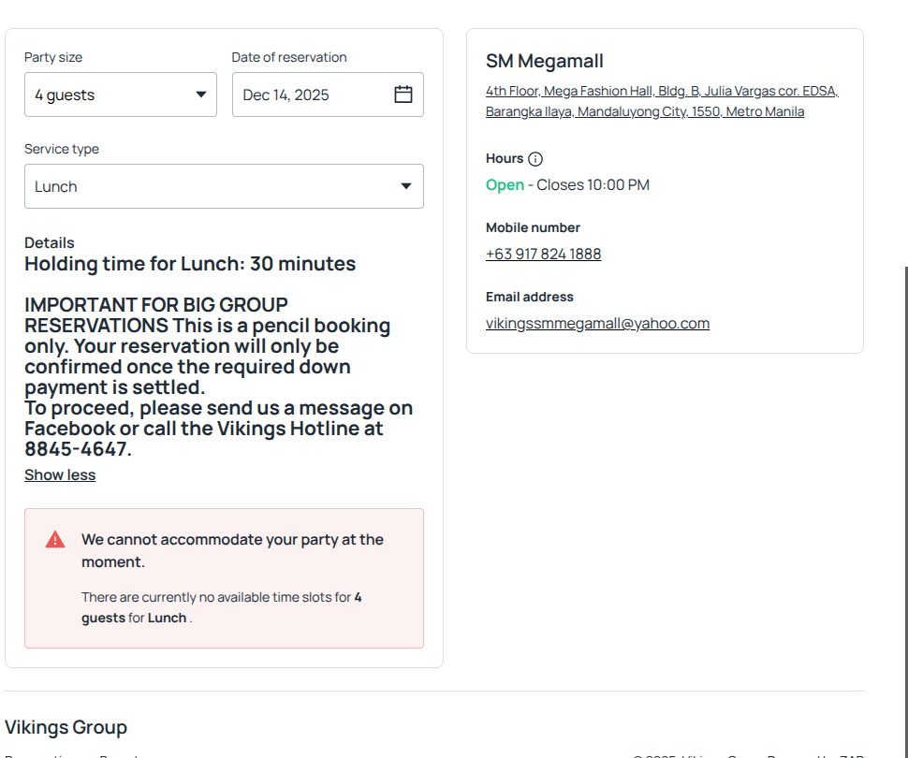
Task: Call the mobile number +63 917 824 1888
Action: point(543,255)
